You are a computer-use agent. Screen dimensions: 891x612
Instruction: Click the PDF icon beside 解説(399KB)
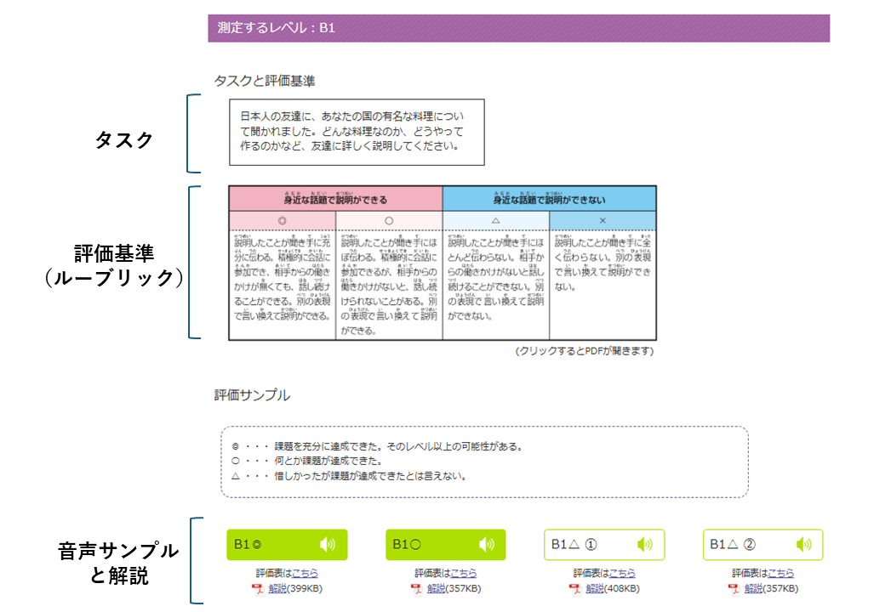tap(257, 589)
